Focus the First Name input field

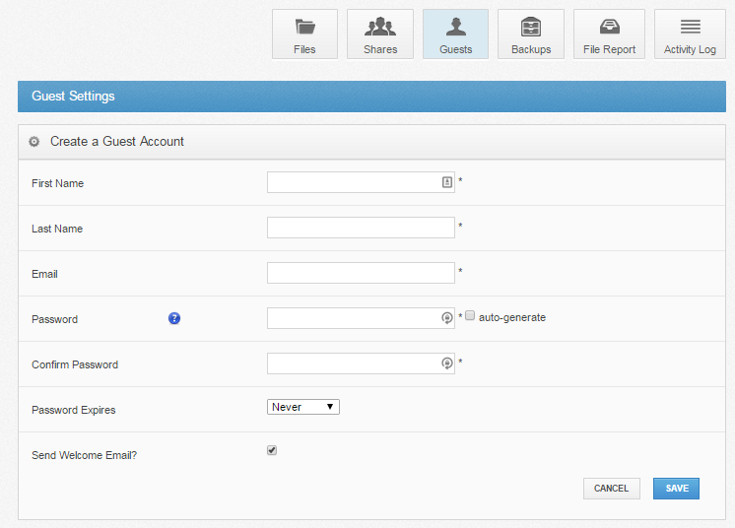(361, 182)
